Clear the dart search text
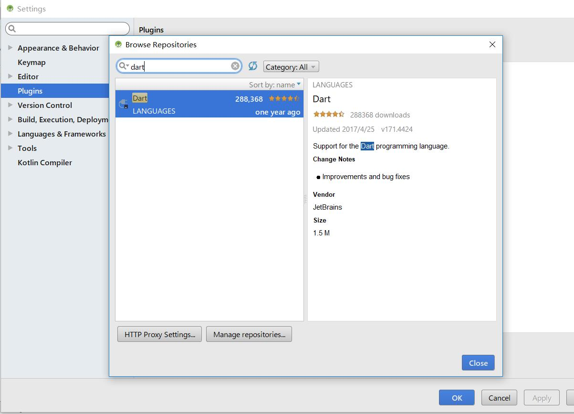Viewport: 574px width, 414px height. 235,66
